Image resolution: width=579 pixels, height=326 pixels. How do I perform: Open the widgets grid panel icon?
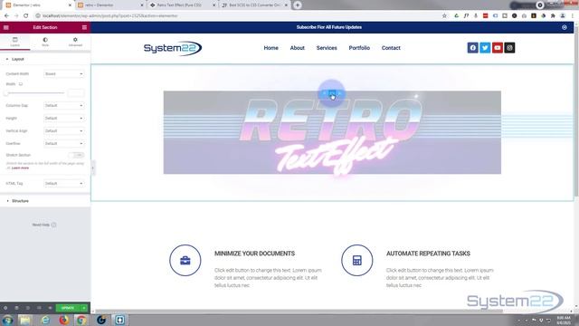pos(84,27)
